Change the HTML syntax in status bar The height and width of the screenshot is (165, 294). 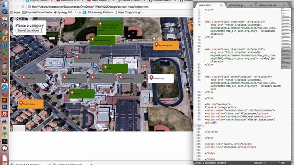282,163
